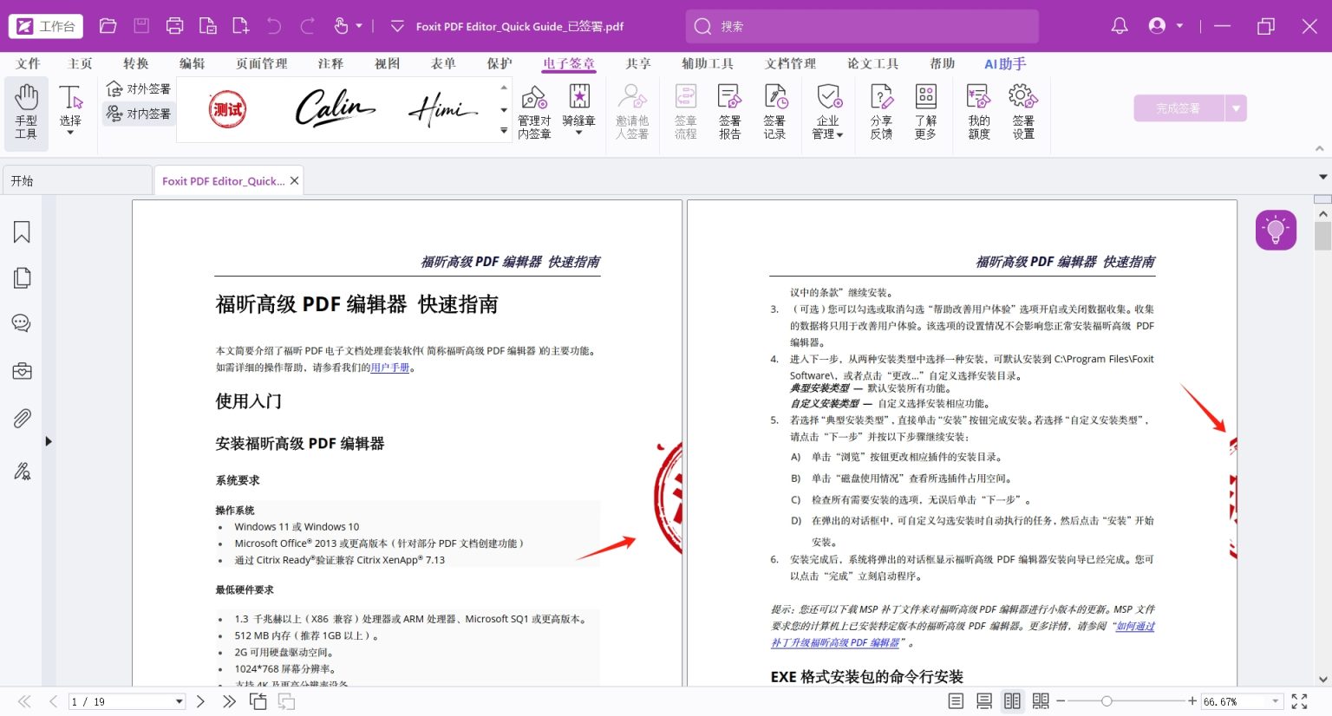
Task: Select the 手型工具 hand tool
Action: (x=26, y=113)
